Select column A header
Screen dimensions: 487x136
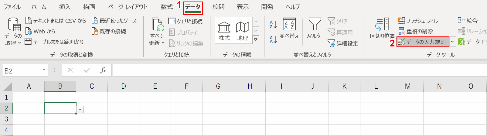point(29,86)
